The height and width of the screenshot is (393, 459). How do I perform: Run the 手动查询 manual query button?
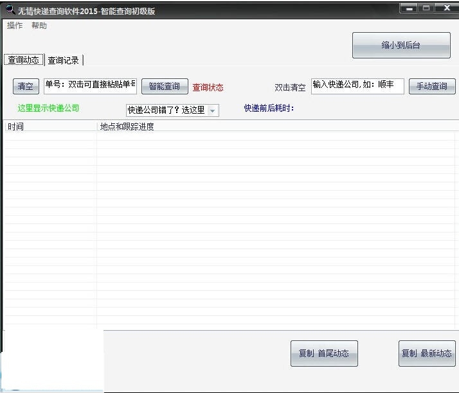click(432, 87)
